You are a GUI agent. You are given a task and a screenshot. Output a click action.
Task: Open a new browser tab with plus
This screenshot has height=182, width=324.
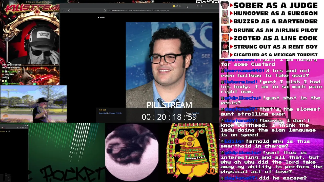[201, 6]
